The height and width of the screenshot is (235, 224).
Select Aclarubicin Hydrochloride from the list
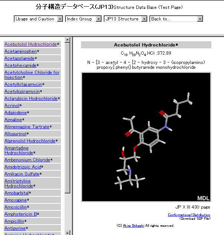[31, 99]
